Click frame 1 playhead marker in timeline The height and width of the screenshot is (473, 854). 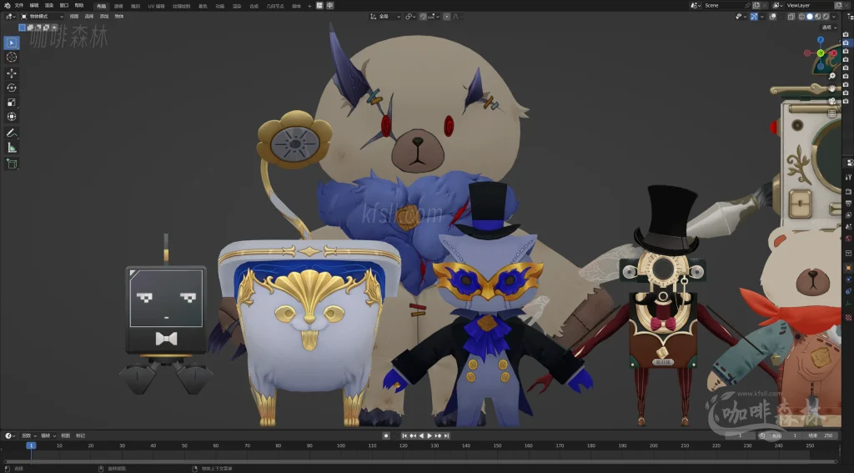31,445
